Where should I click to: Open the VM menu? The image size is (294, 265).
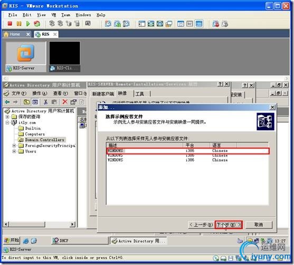(54, 15)
